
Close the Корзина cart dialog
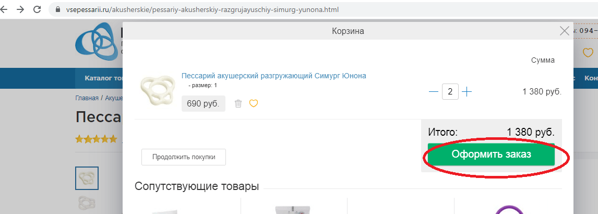(564, 31)
